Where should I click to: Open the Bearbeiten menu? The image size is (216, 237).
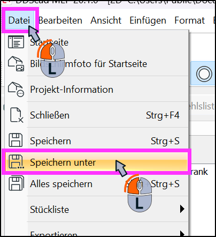[60, 20]
